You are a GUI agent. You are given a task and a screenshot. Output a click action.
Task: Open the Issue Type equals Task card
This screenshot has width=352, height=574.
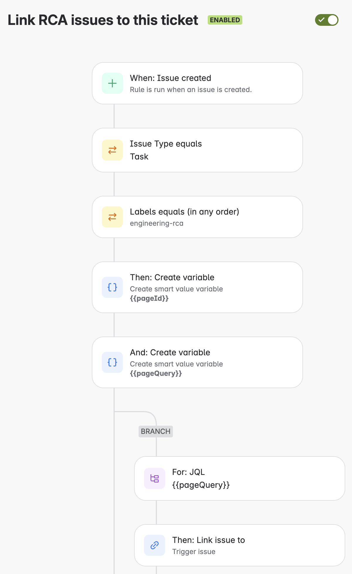[x=197, y=150]
